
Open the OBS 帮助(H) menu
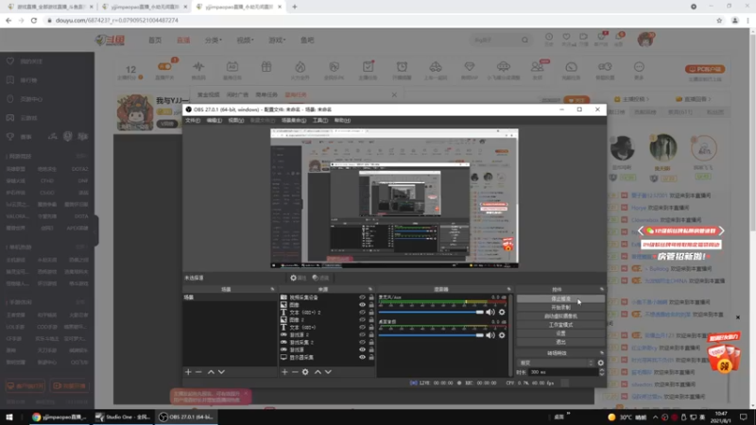pos(342,120)
